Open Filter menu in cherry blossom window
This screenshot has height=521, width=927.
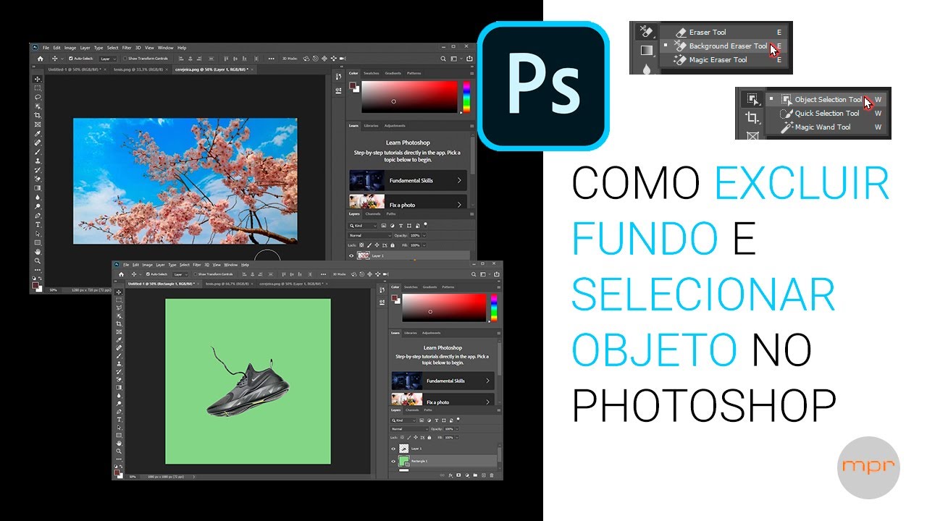coord(127,48)
